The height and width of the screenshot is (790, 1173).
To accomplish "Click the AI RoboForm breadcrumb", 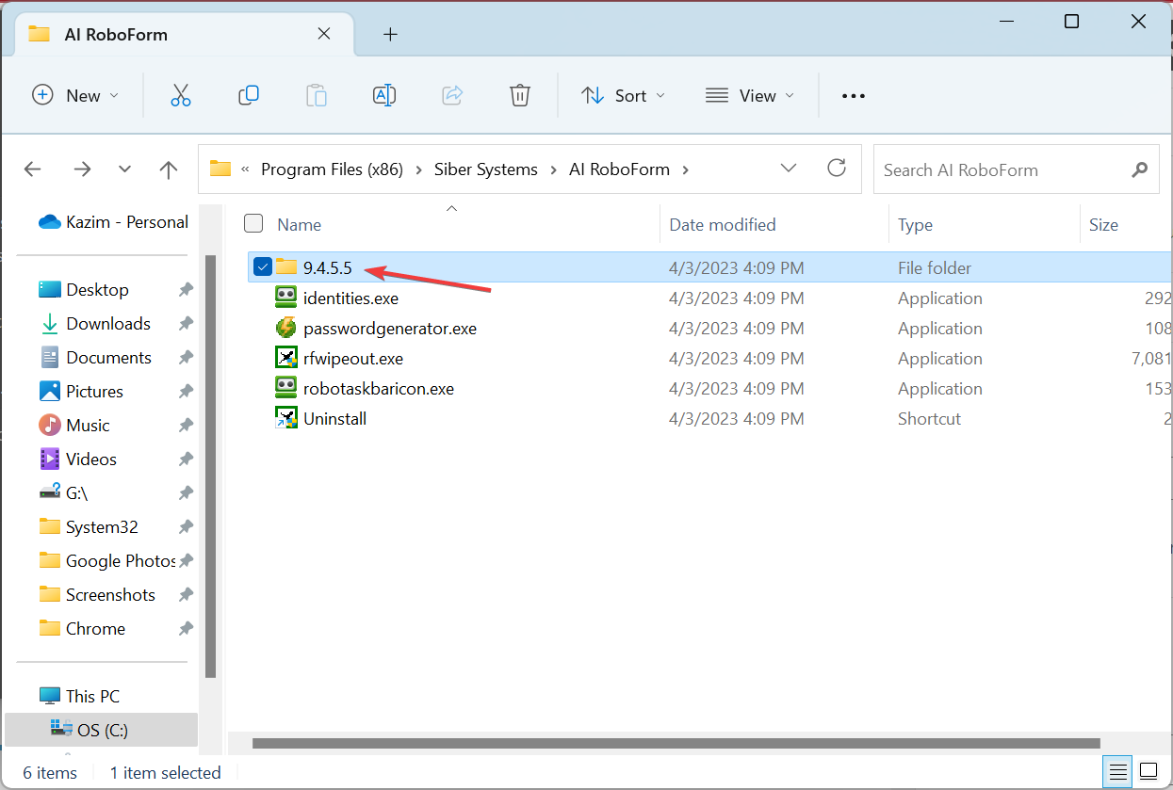I will click(620, 169).
